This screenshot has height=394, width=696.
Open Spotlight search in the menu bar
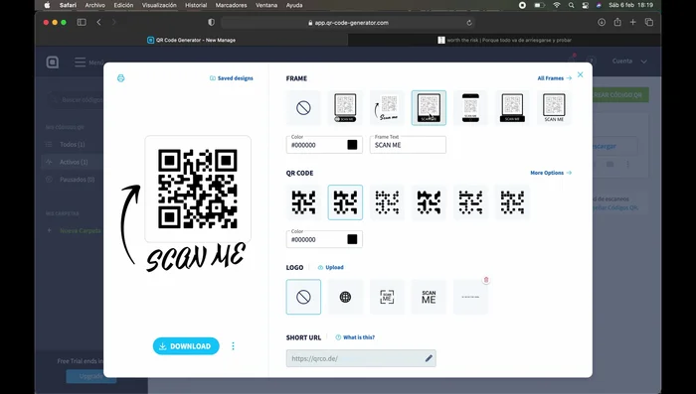[572, 5]
